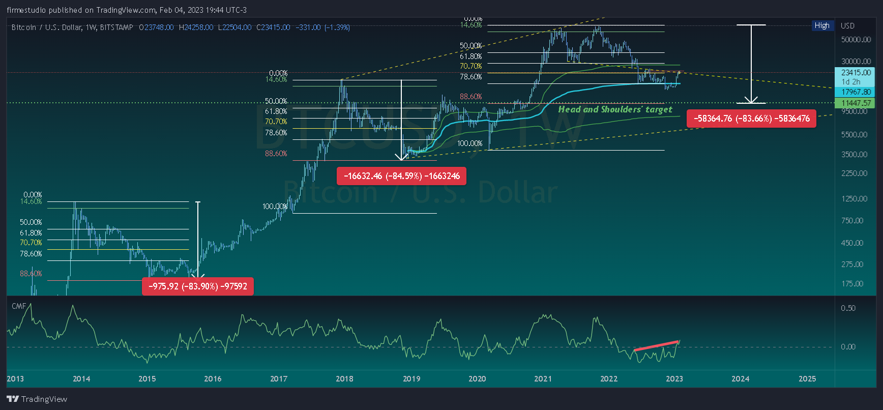Click the 2023 time axis label

(674, 378)
